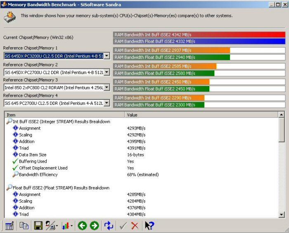Viewport: 289px width, 233px height.
Task: Click the results list scroll down arrow
Action: (x=282, y=214)
